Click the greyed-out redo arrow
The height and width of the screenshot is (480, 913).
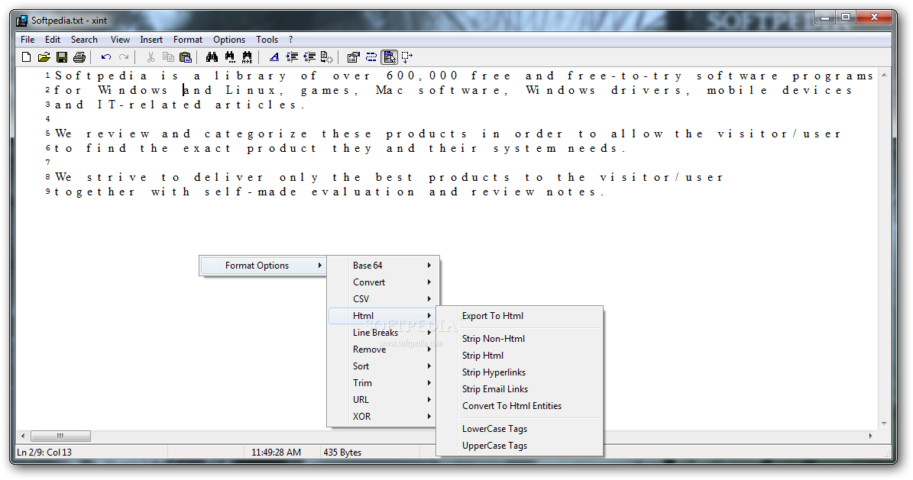click(x=124, y=57)
